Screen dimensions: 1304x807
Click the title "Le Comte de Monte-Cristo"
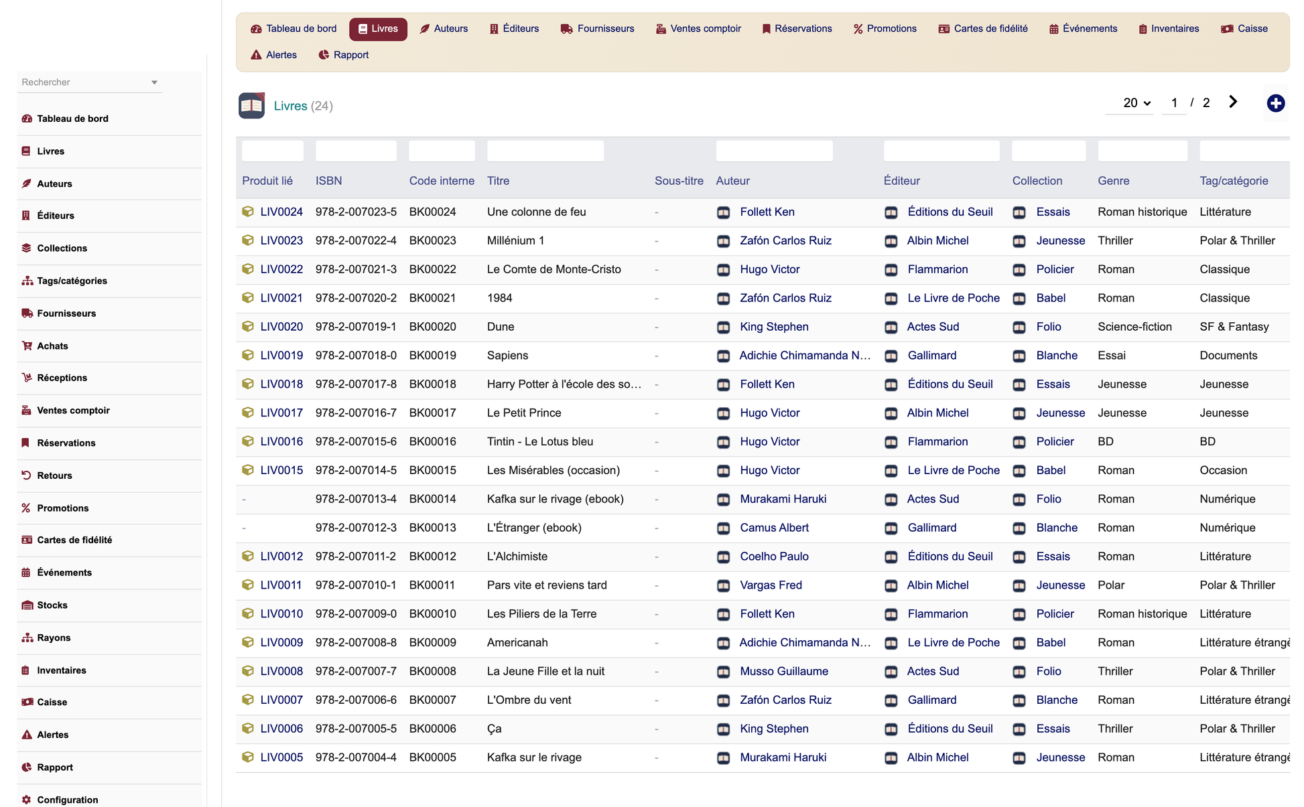pos(553,269)
